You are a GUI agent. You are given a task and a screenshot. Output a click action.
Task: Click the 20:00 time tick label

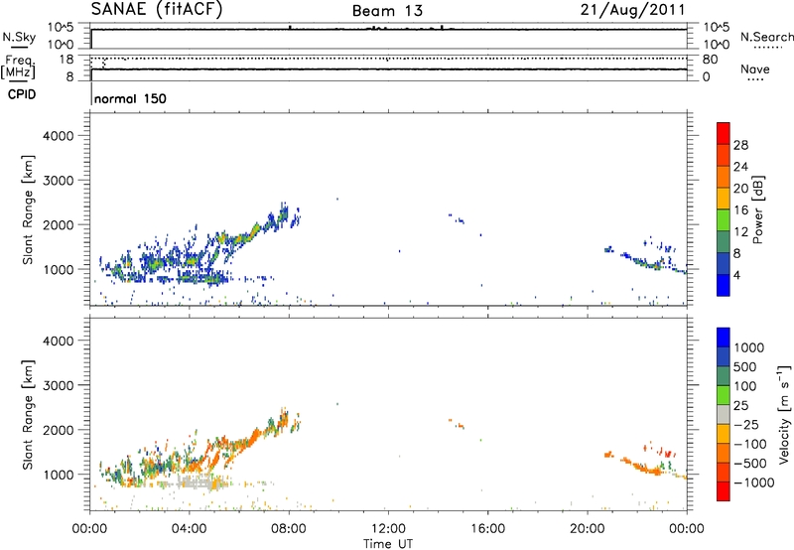pos(588,529)
